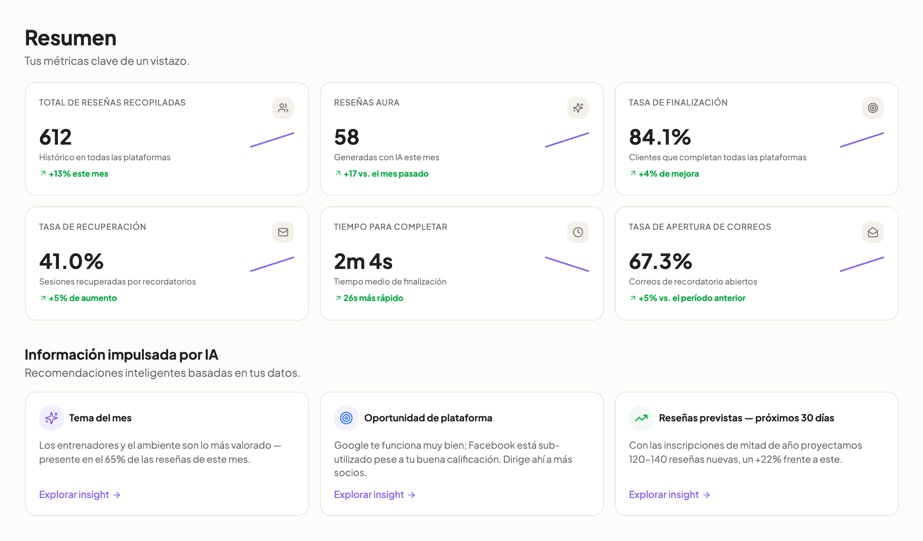Viewport: 923px width, 541px height.
Task: Click the target icon in Tasa de finalización card
Action: click(873, 108)
